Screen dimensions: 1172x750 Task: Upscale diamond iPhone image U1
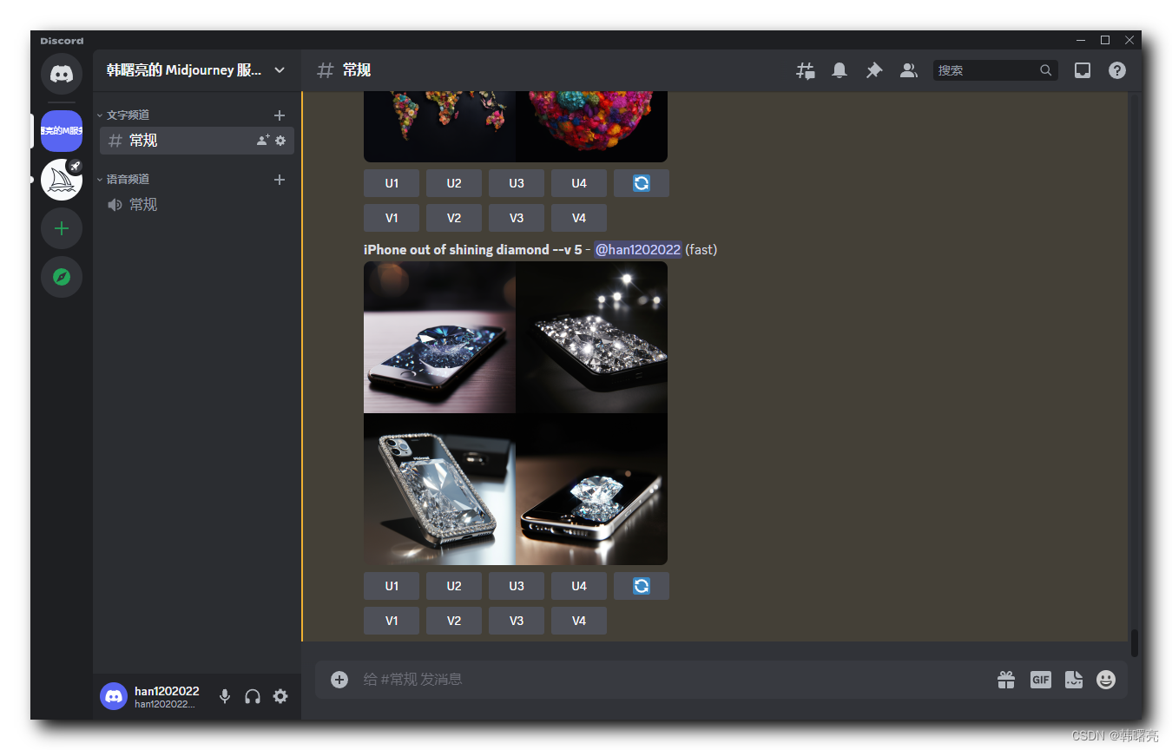[x=392, y=586]
